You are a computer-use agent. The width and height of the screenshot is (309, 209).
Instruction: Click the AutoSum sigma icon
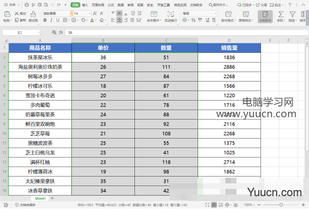click(281, 15)
